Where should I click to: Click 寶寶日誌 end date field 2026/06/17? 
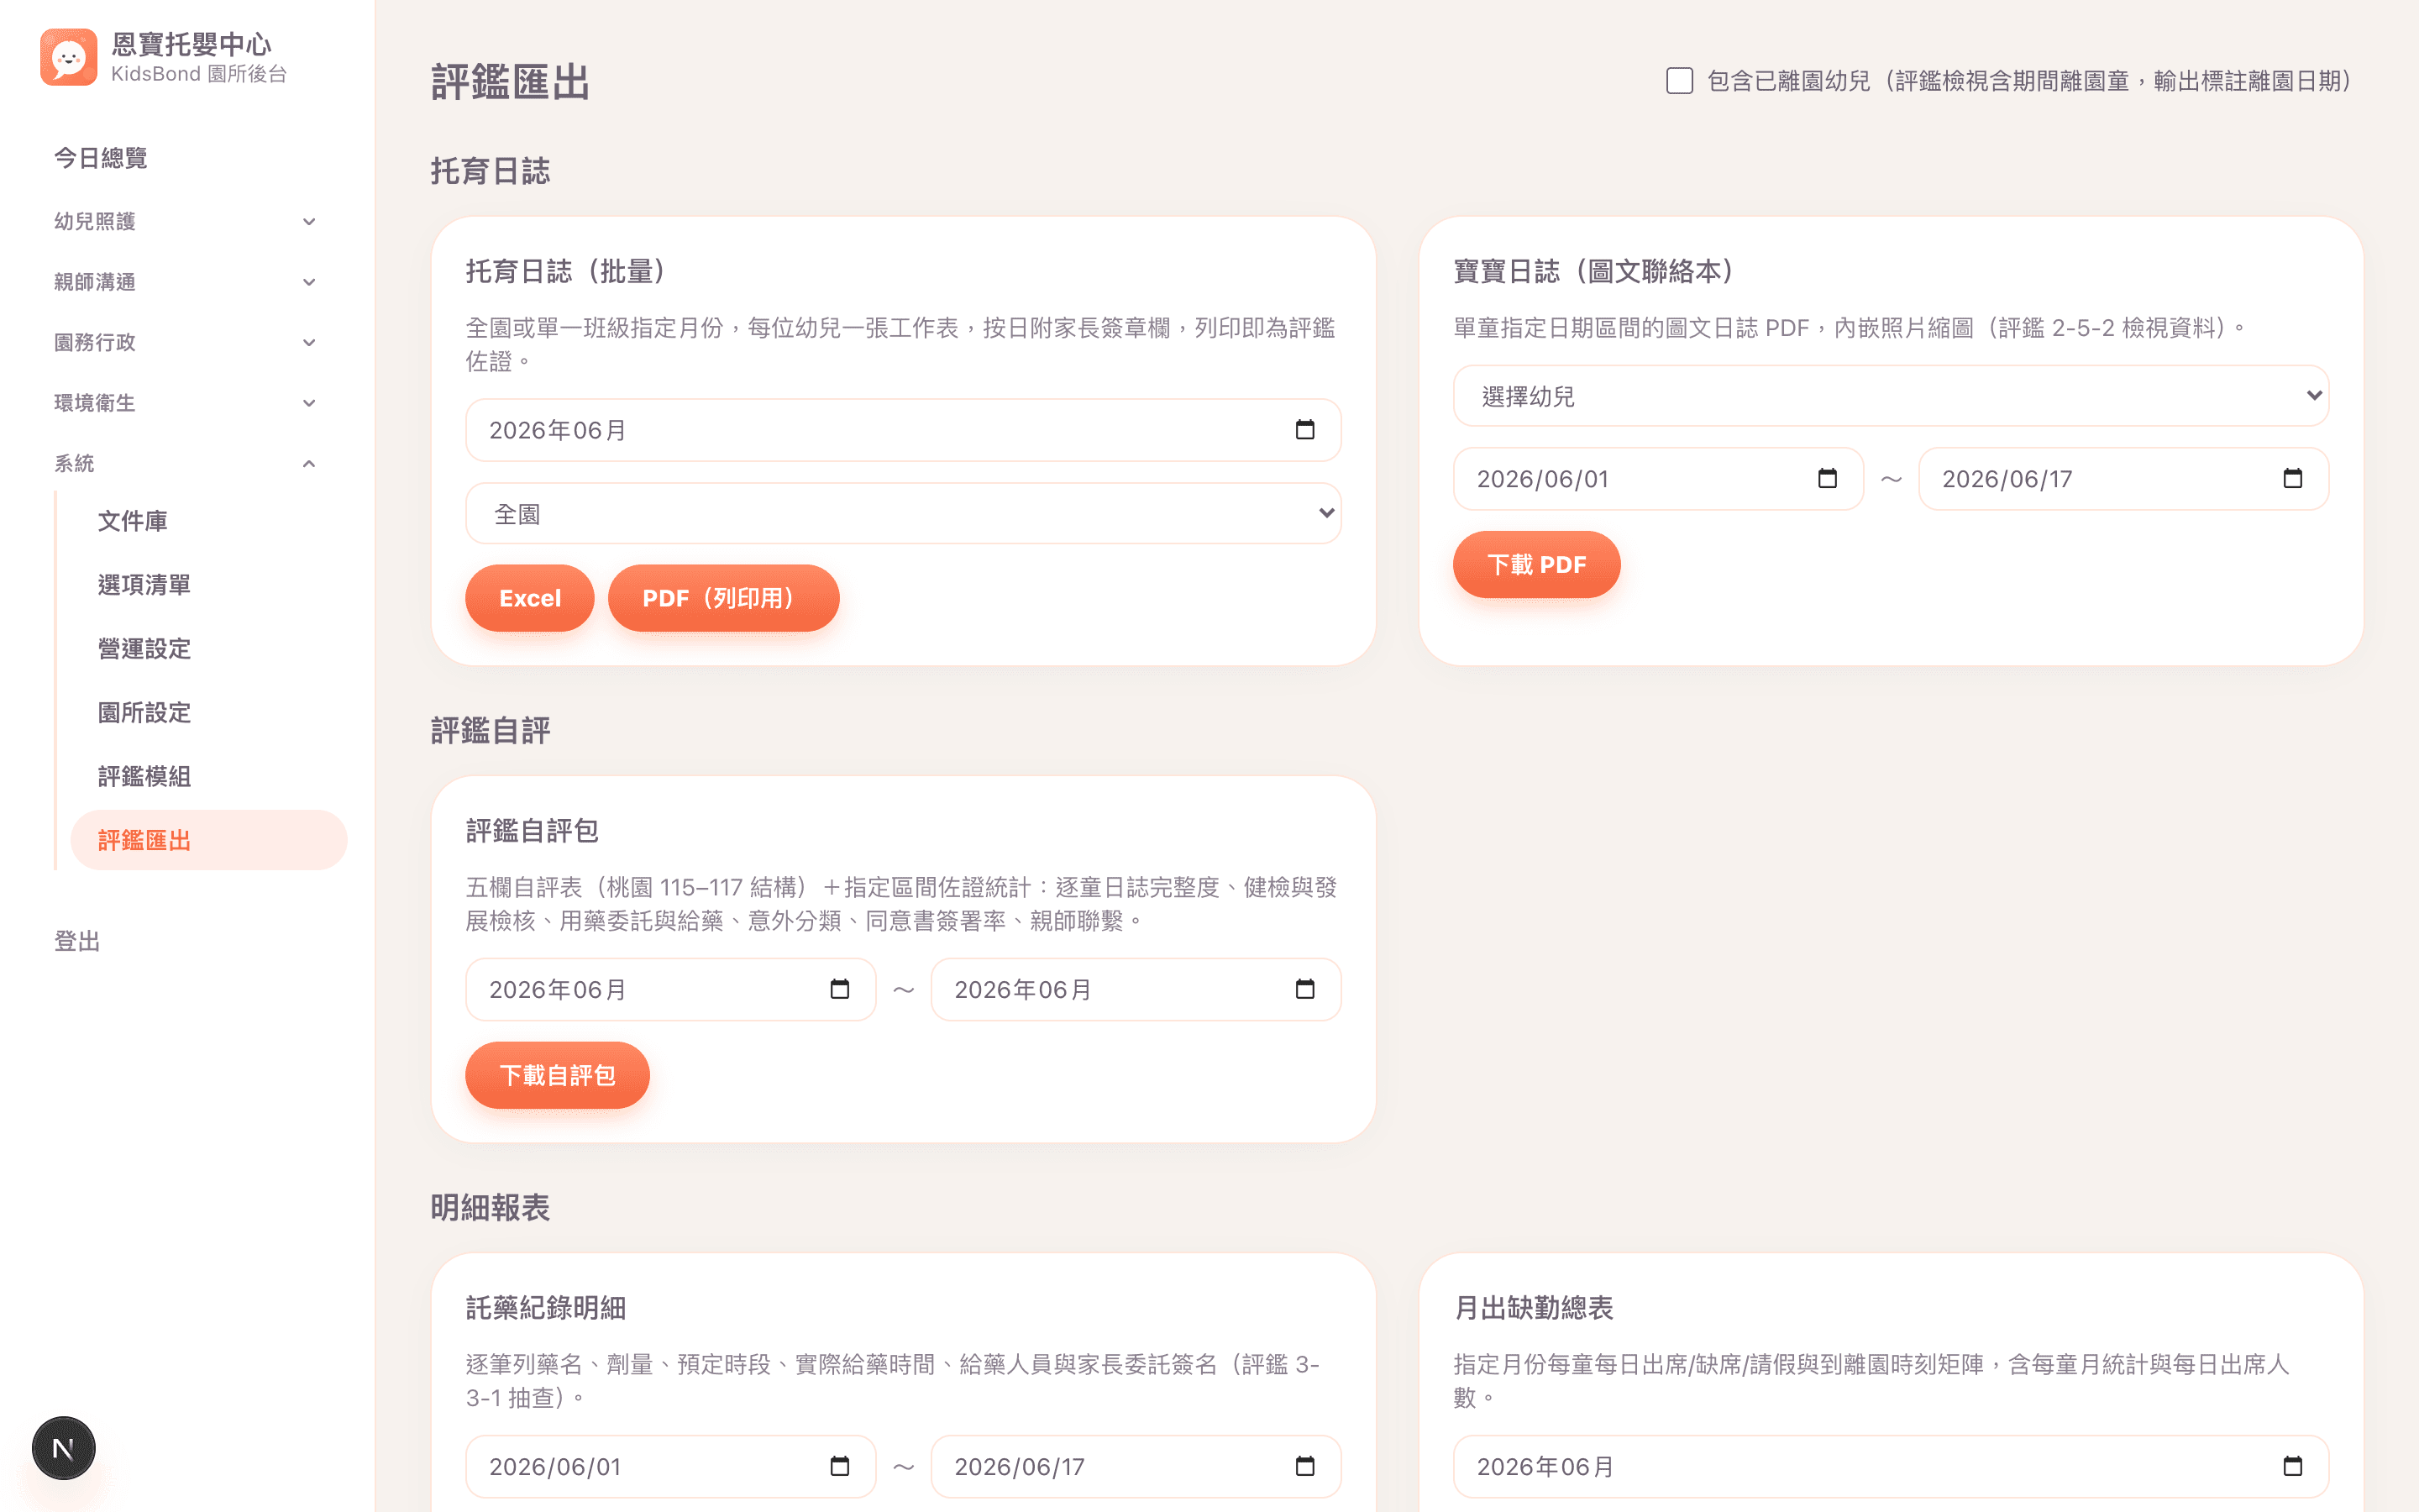point(2123,479)
